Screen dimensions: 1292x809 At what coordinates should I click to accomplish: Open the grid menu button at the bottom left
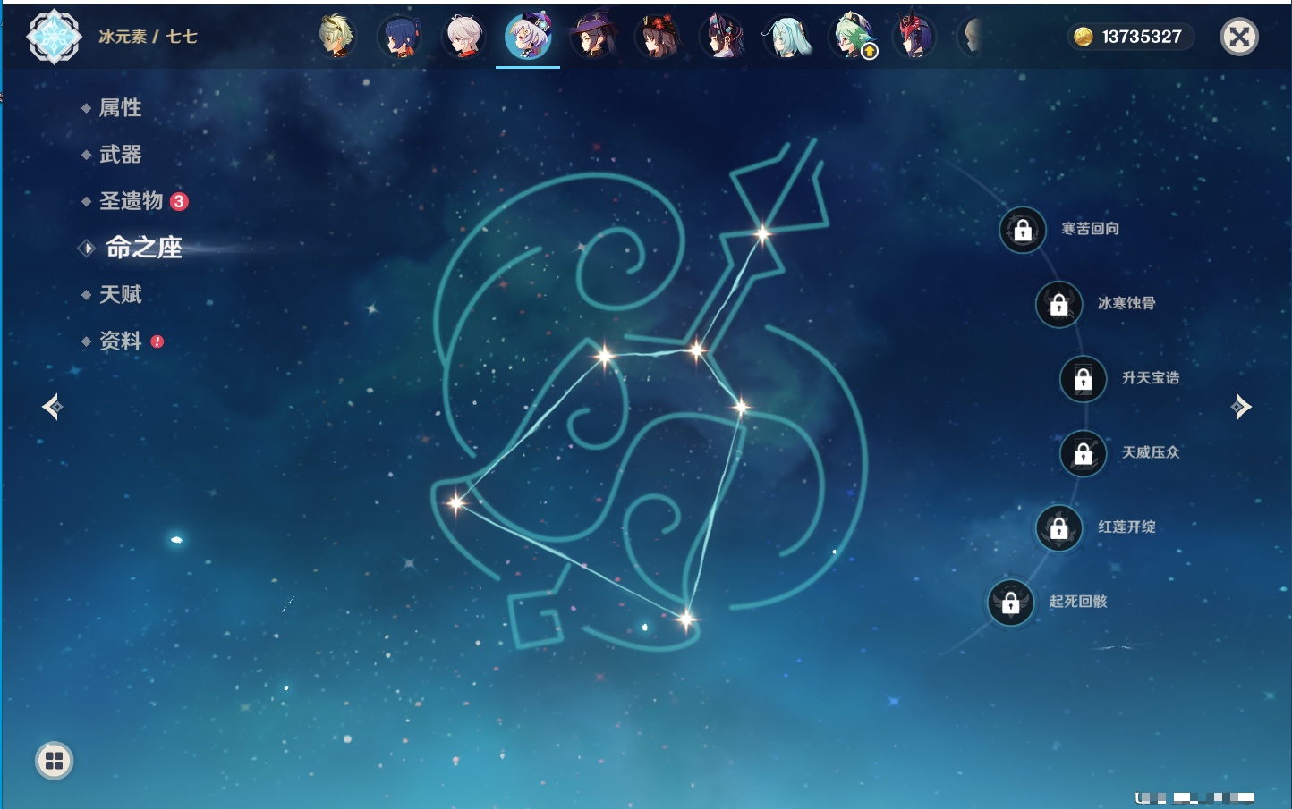pyautogui.click(x=54, y=761)
